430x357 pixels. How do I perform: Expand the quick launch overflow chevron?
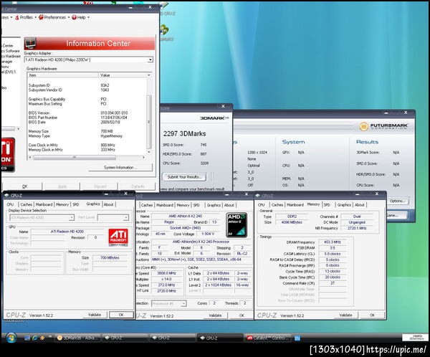50,336
